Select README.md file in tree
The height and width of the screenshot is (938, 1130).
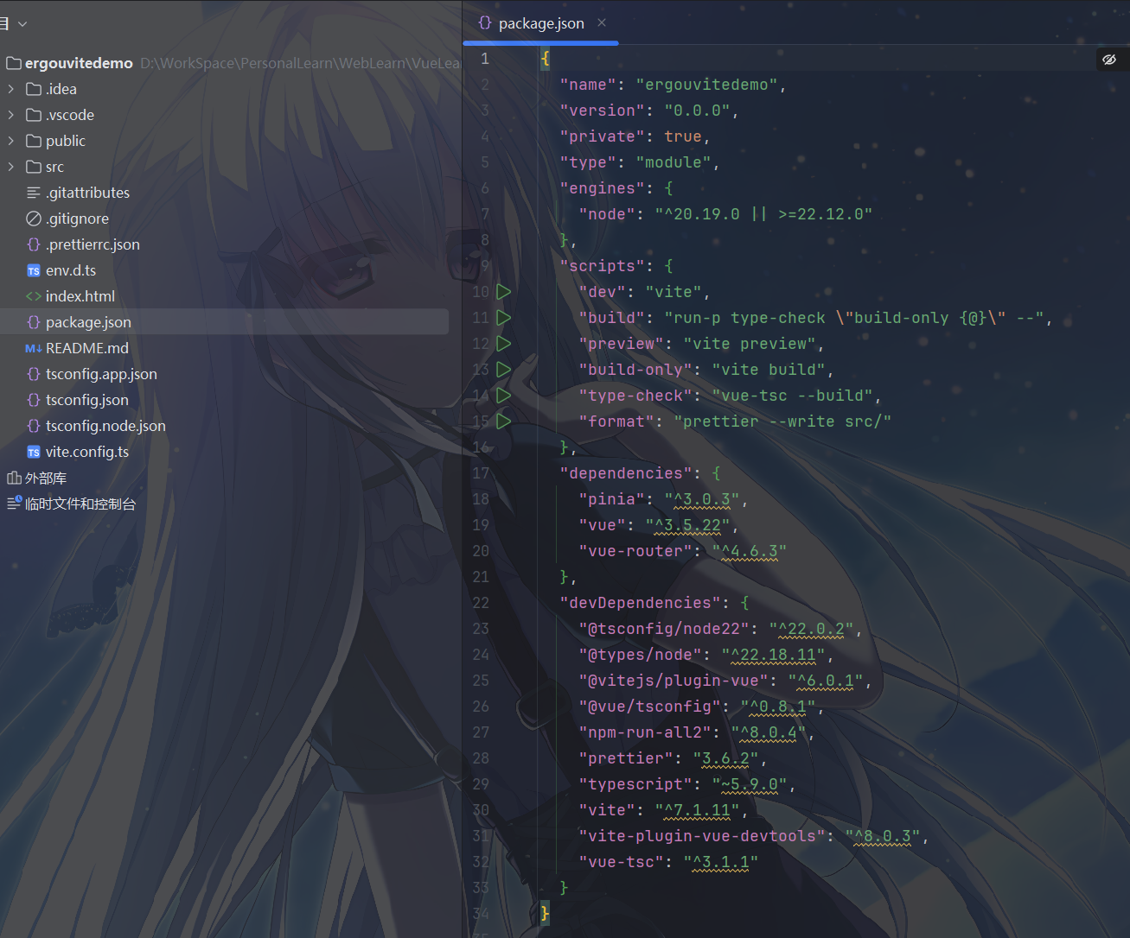point(86,348)
